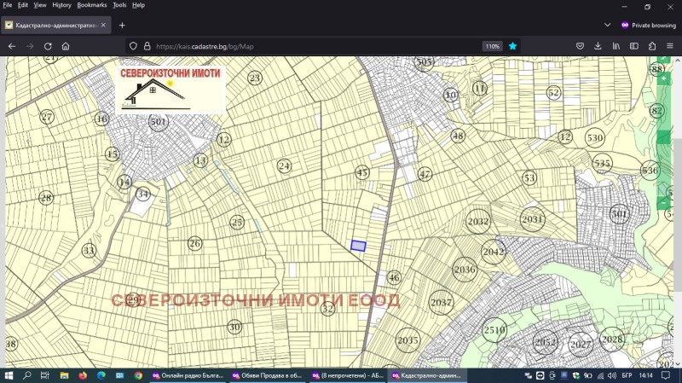Toggle the bookmark star for this page
The image size is (682, 383).
pyautogui.click(x=513, y=46)
